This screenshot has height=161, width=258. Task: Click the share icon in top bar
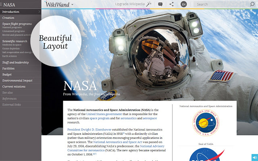coord(171,4)
